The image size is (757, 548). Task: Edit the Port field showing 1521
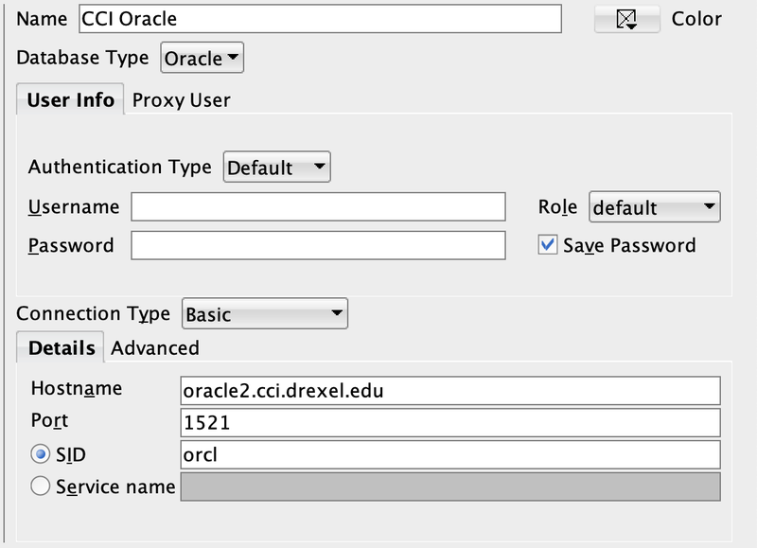pos(450,422)
